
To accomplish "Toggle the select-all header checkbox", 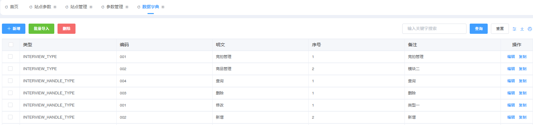I will (x=11, y=45).
